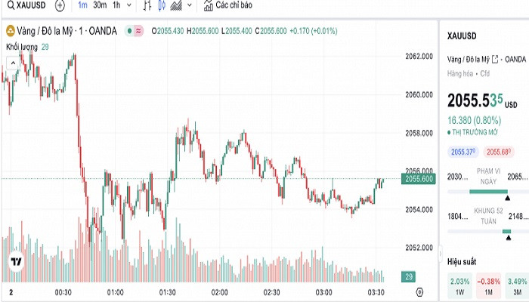Screen dimensions: 529x302
Task: Open the chart style dropdown arrow
Action: point(190,5)
